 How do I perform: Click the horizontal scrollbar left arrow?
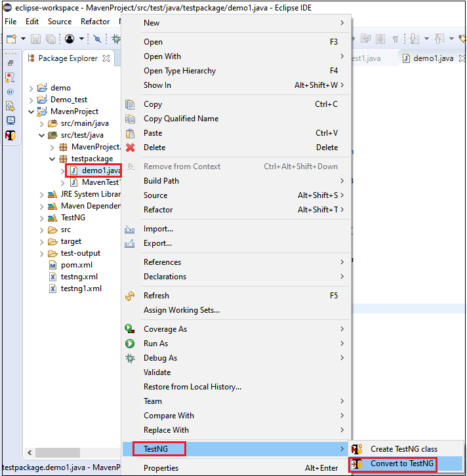coord(30,453)
